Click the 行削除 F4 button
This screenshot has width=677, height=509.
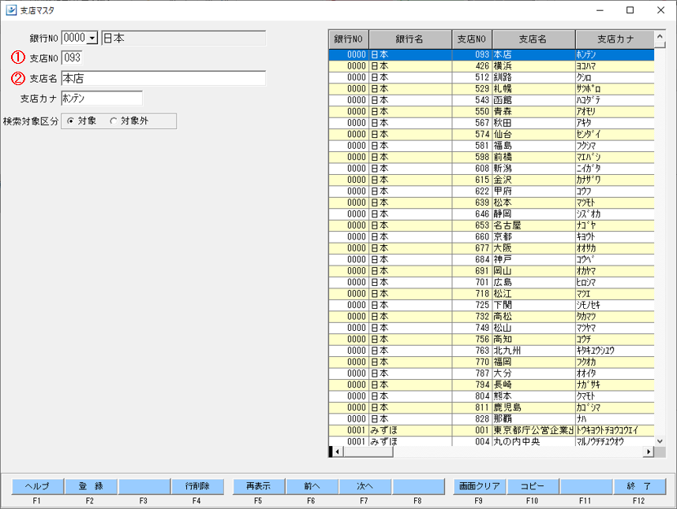coord(197,486)
